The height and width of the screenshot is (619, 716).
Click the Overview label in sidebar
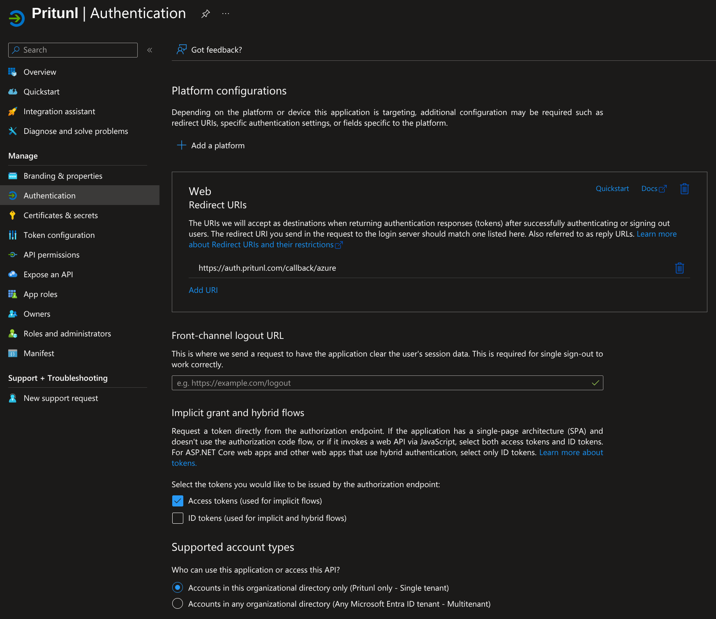tap(40, 72)
